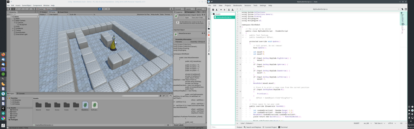Viewport: 414px width, 129px height.
Task: Expand the Robot folder in Project tree
Action: (9, 112)
